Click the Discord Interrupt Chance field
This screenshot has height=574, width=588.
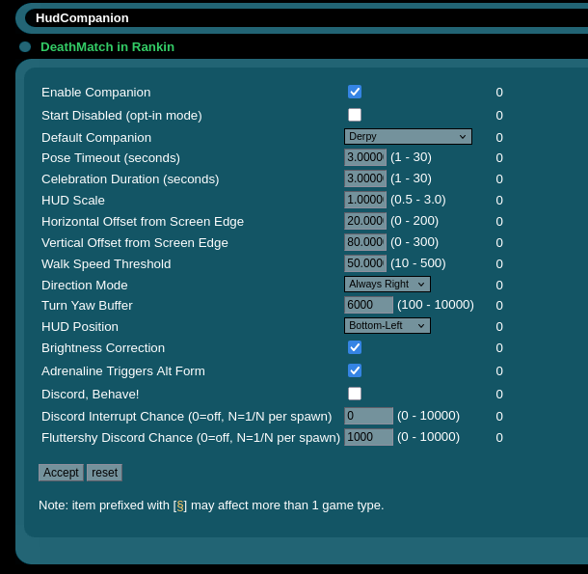pyautogui.click(x=368, y=416)
